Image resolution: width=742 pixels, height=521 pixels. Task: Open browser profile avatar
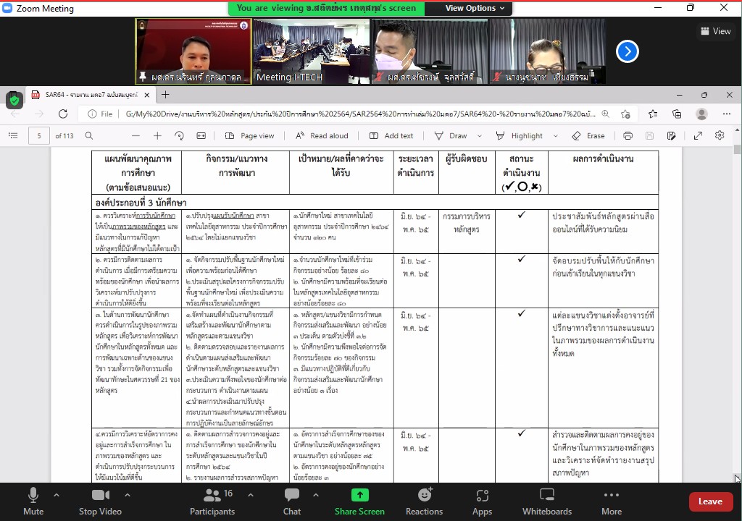(701, 114)
